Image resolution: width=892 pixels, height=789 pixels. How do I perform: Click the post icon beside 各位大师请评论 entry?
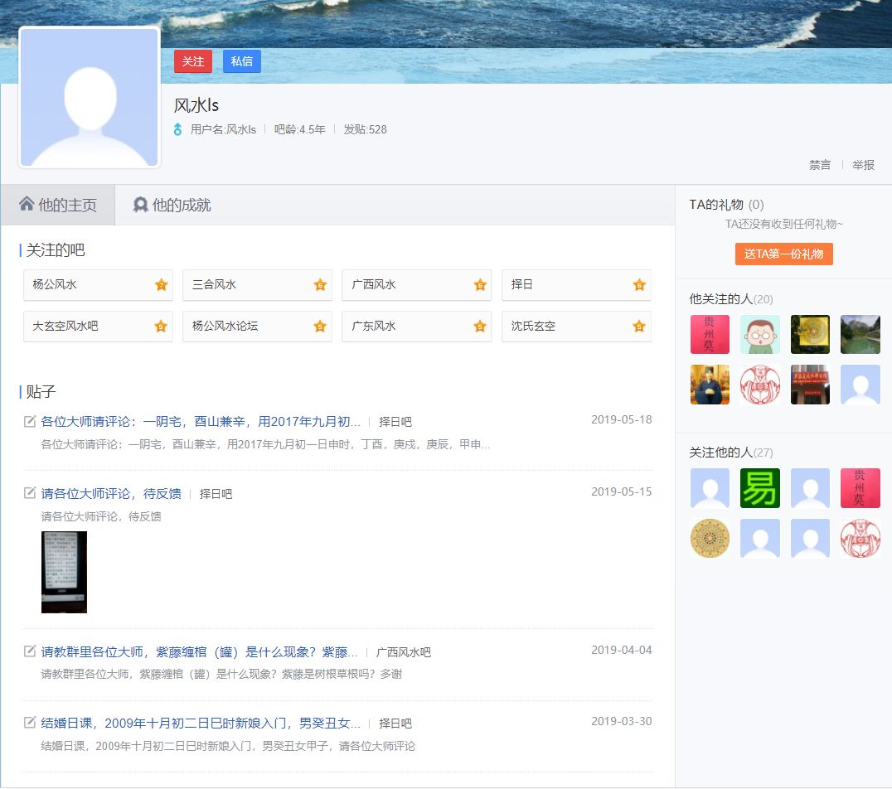[x=27, y=419]
